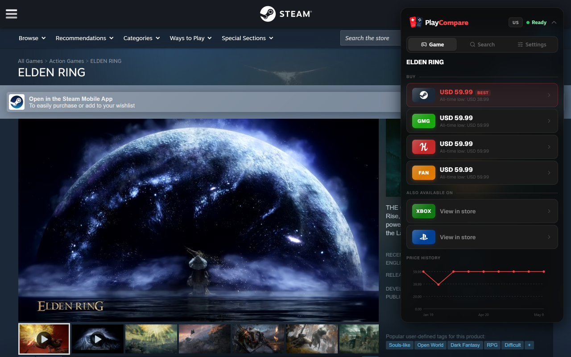Click the BEST badge on Steam offer
The height and width of the screenshot is (357, 571).
pyautogui.click(x=483, y=93)
